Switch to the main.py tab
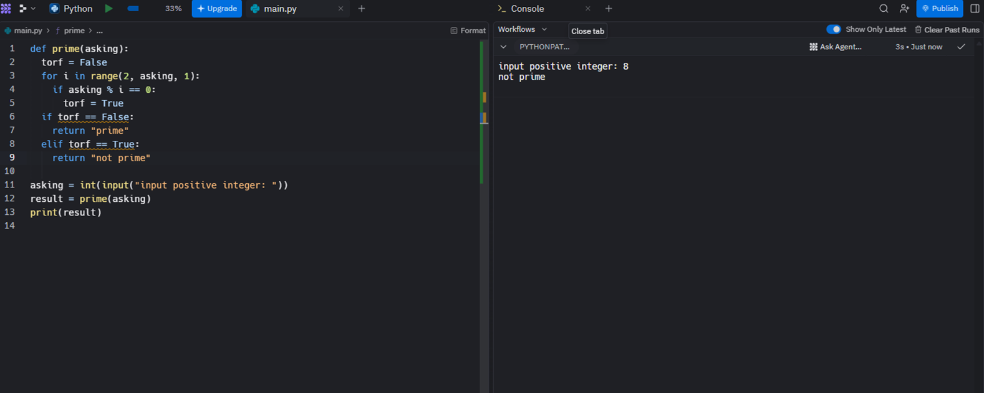Screen dimensions: 984x393 coord(280,9)
